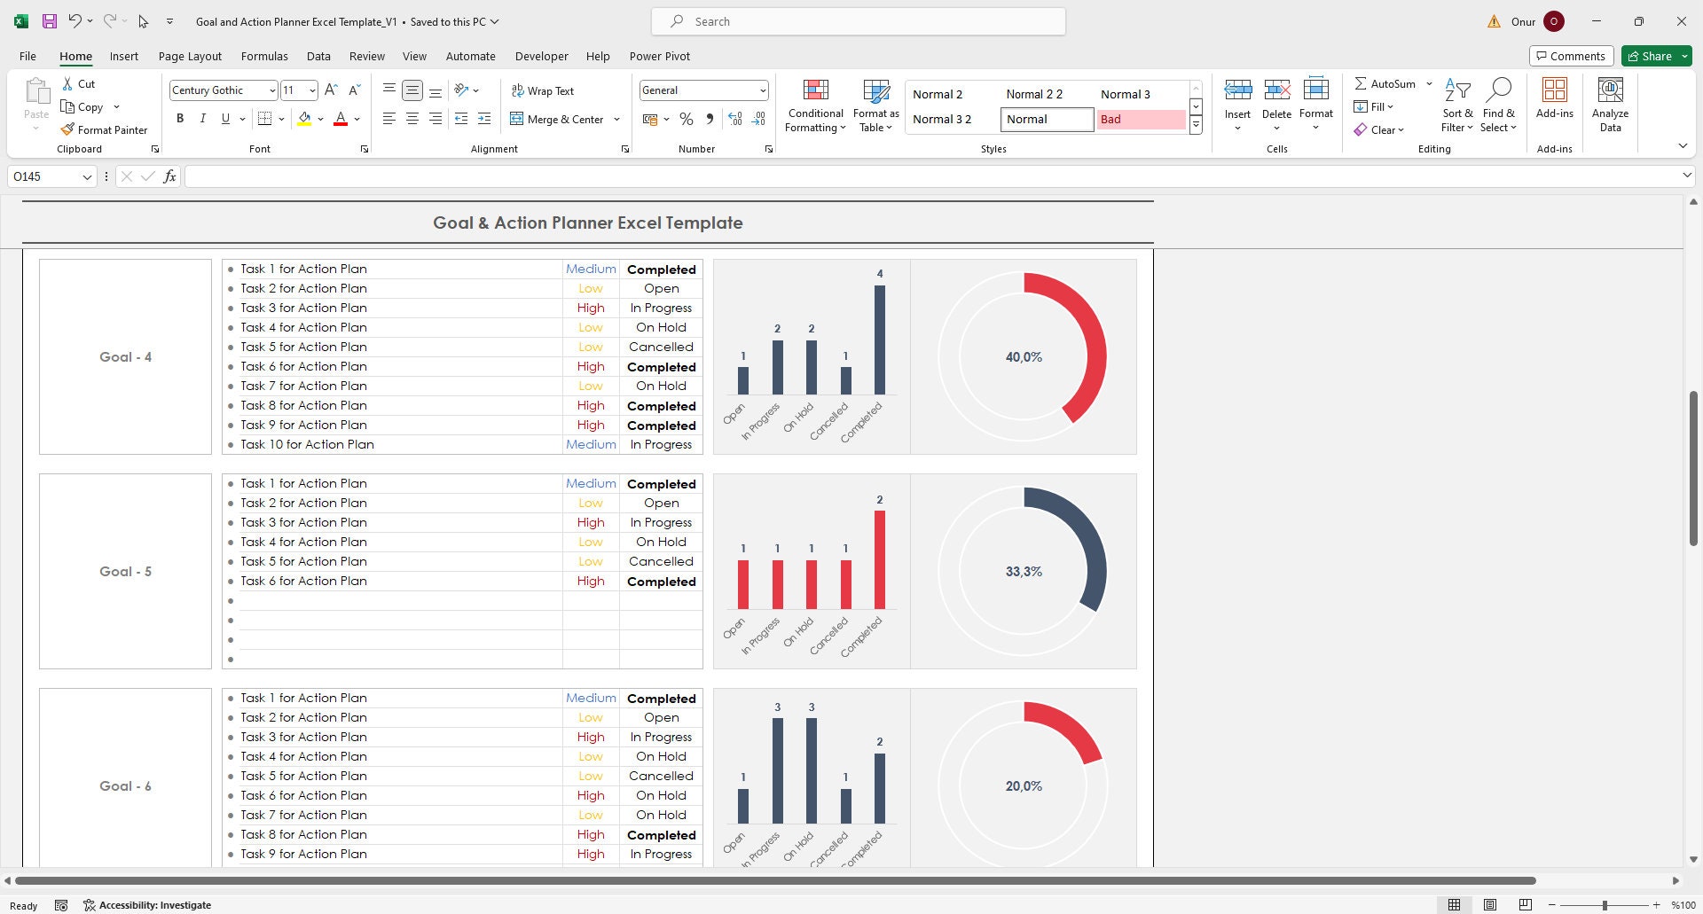Click inside the formula bar
This screenshot has height=914, width=1703.
pos(532,176)
